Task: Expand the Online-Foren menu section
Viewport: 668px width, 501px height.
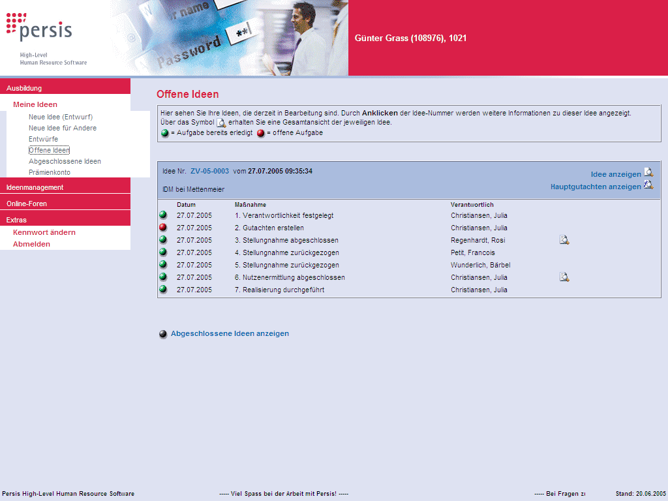Action: coord(26,204)
